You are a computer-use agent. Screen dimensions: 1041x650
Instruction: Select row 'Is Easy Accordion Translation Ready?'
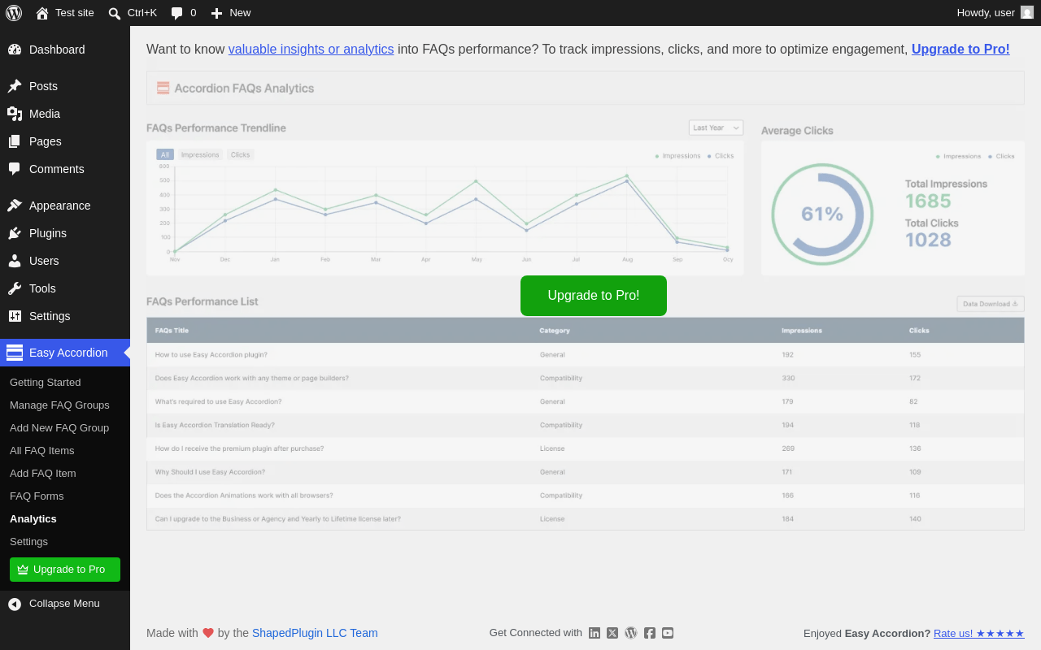(586, 426)
